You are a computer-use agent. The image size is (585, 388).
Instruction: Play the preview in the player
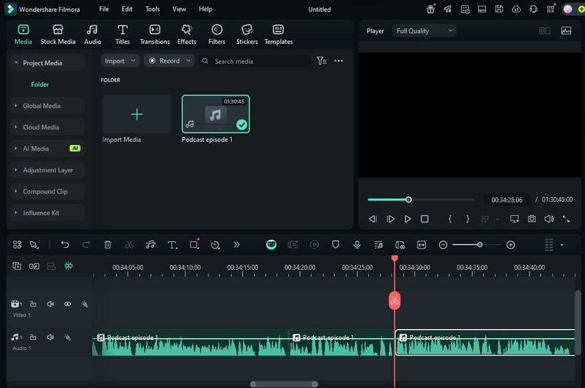coord(408,219)
